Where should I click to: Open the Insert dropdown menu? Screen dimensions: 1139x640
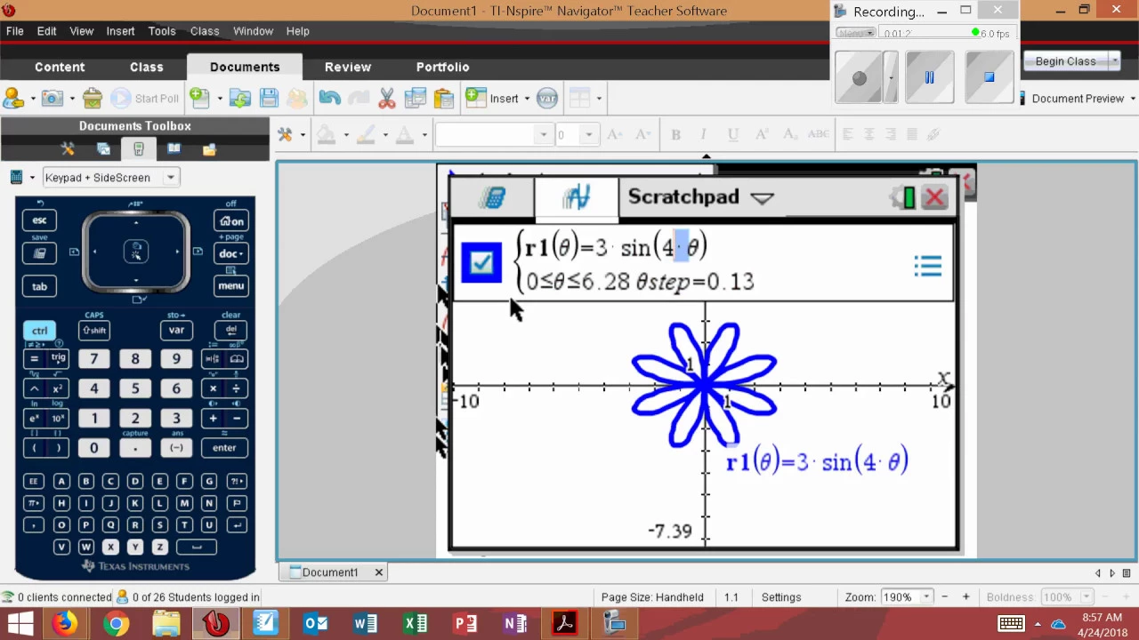[x=526, y=99]
